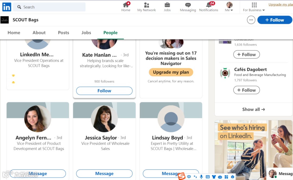Switch to the About tab
The width and height of the screenshot is (293, 180).
[39, 33]
